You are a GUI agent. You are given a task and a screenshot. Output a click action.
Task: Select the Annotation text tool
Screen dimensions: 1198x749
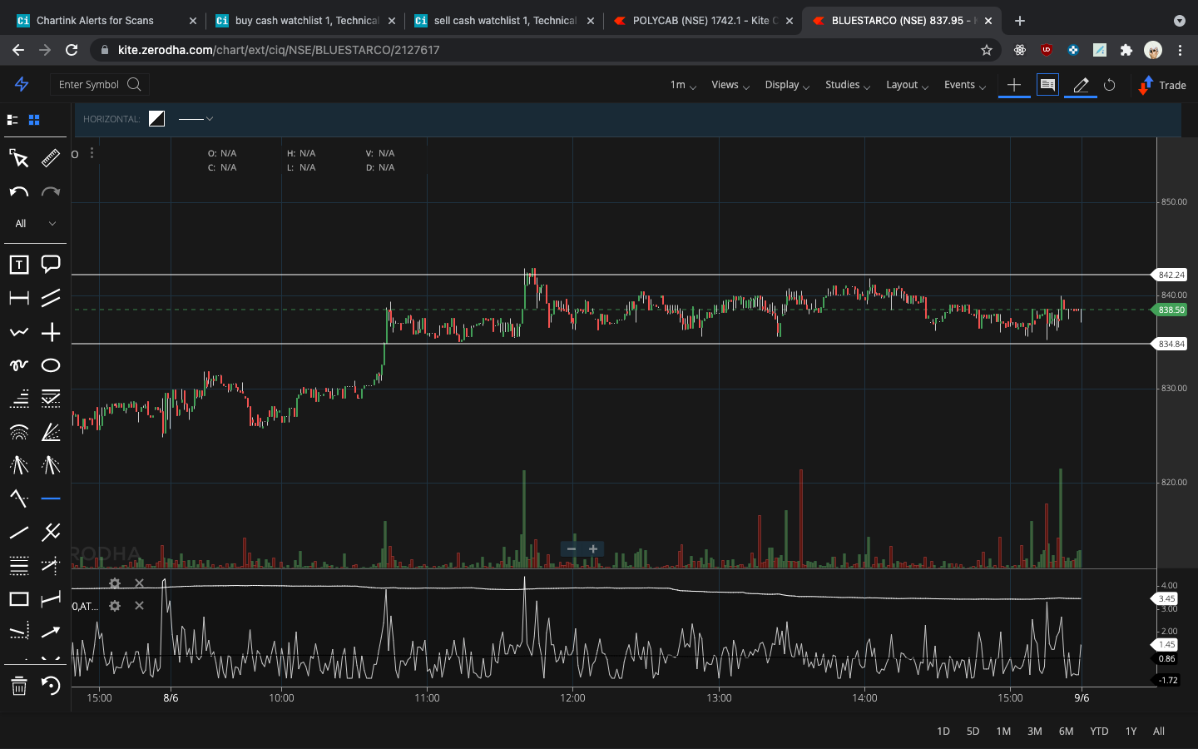[18, 265]
